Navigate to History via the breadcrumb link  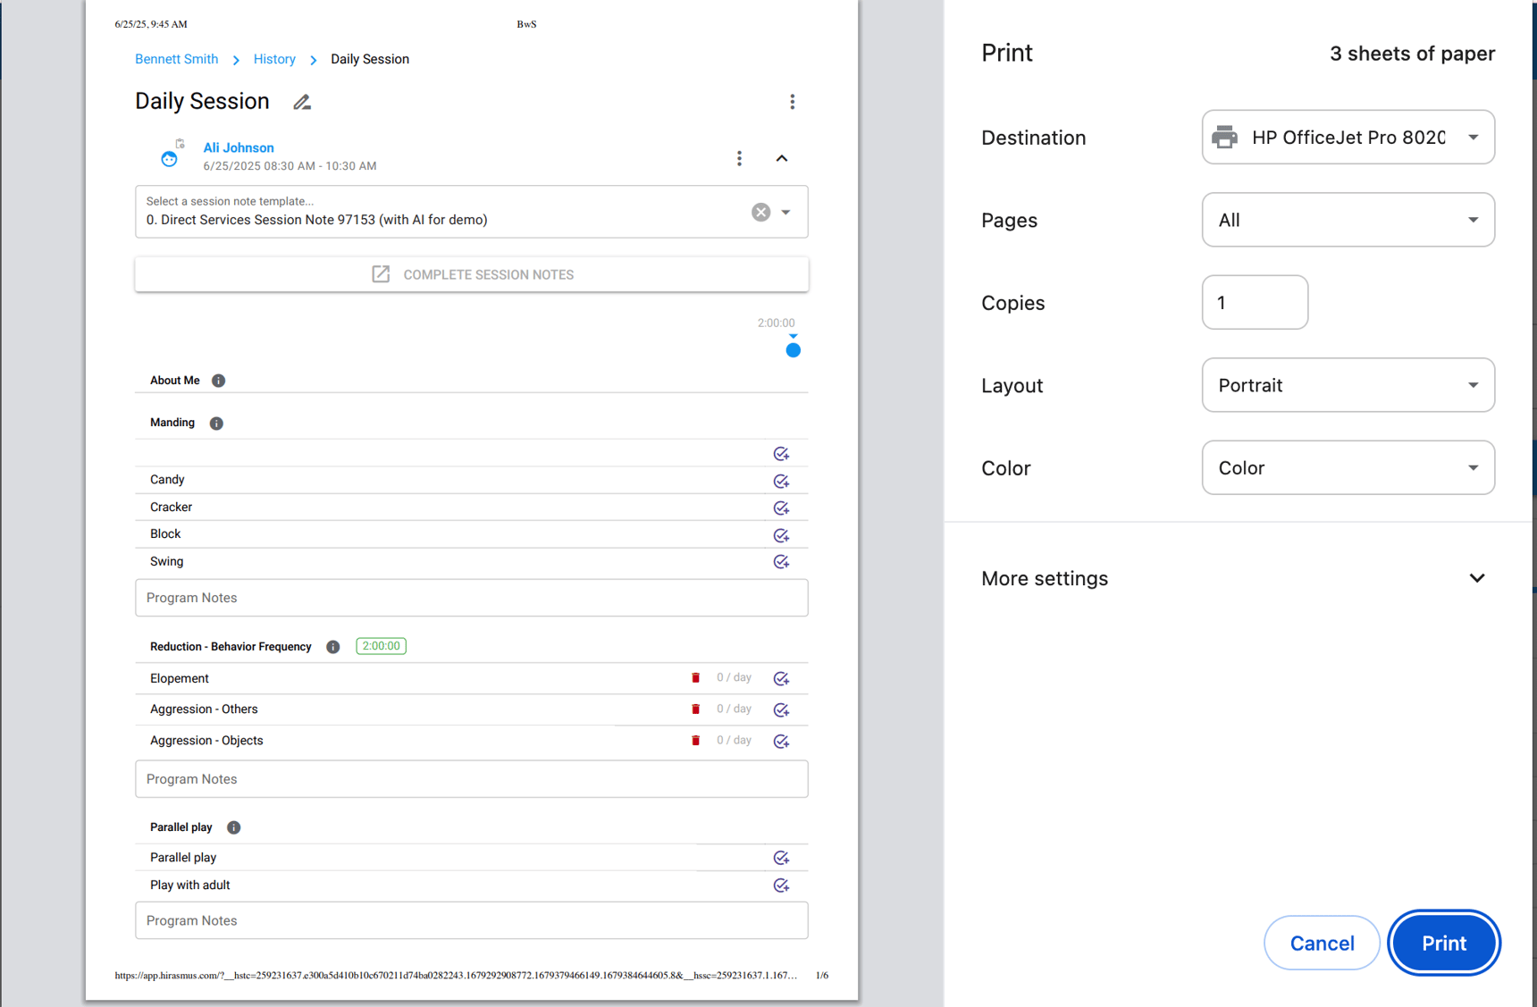(x=274, y=59)
